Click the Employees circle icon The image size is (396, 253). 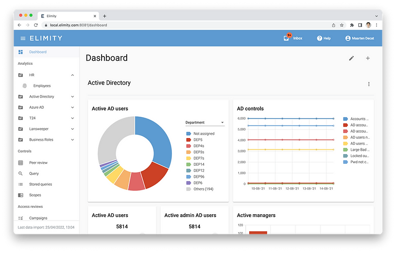tap(25, 86)
